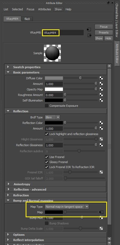Screen dimensions: 120x245
Task: Click the Roughness Amount map checker icon
Action: point(101,95)
